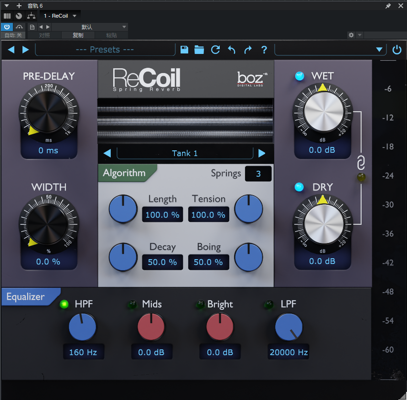Enable the LPF filter LED
Image resolution: width=407 pixels, height=400 pixels.
[x=268, y=304]
